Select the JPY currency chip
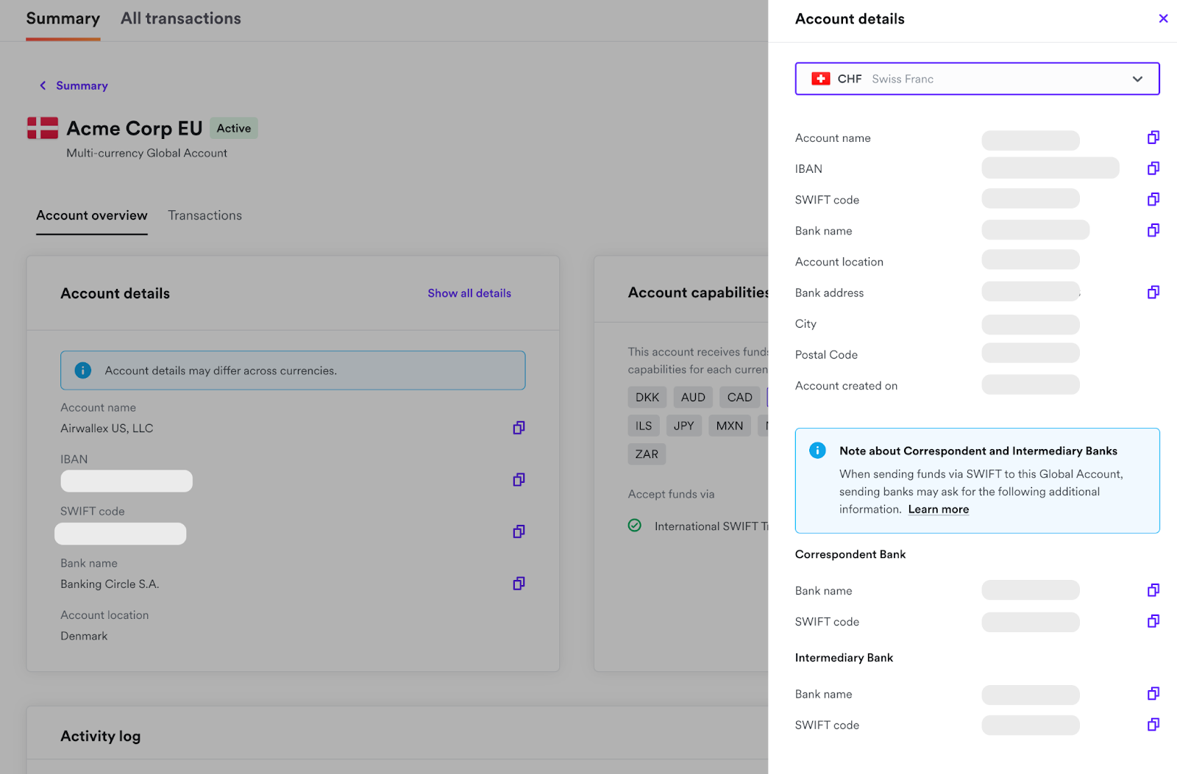 click(683, 426)
